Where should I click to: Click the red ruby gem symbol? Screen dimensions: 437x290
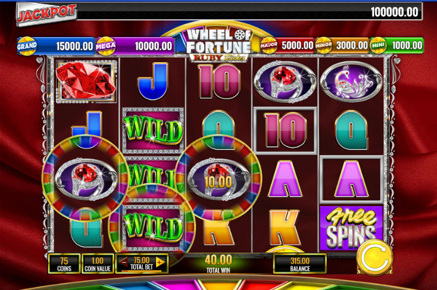point(86,80)
